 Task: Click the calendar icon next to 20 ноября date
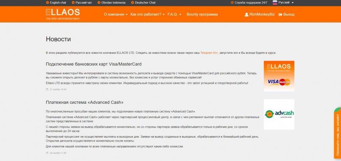pyautogui.click(x=47, y=153)
